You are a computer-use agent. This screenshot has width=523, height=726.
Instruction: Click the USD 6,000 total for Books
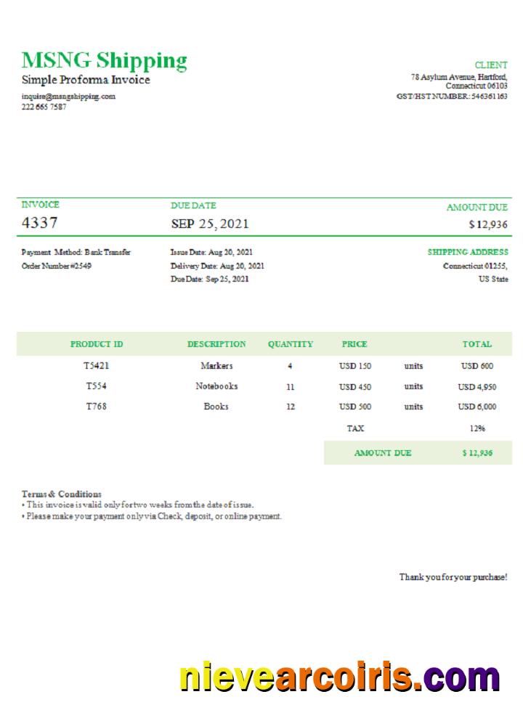pyautogui.click(x=477, y=407)
